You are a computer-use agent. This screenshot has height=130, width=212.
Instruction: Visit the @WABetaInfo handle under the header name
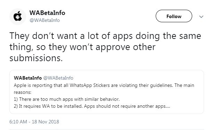[44, 20]
